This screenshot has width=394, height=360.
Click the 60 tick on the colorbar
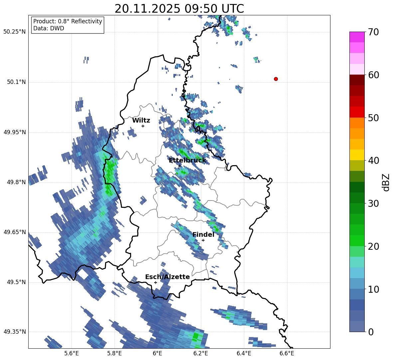373,75
